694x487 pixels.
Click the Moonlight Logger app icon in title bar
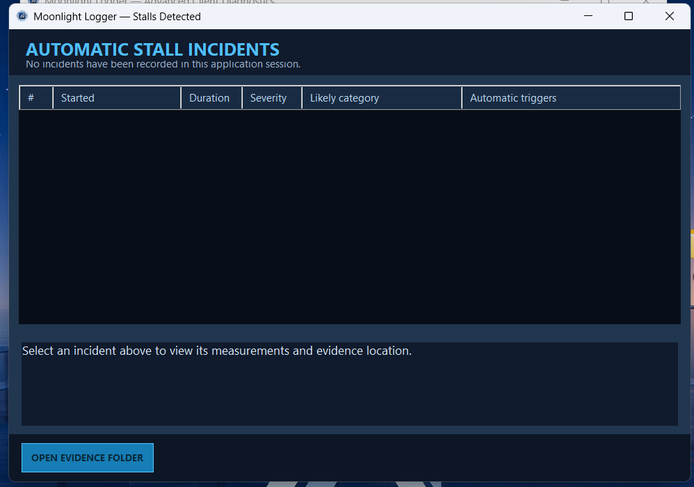pyautogui.click(x=22, y=17)
